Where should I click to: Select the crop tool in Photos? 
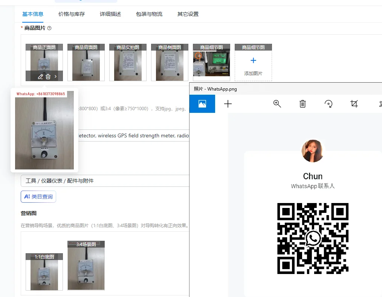tap(354, 104)
